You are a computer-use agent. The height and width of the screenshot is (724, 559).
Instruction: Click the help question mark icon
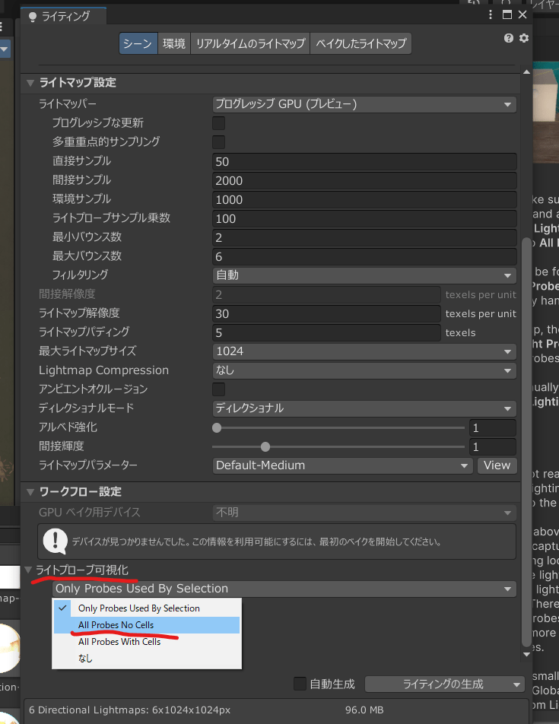point(509,38)
